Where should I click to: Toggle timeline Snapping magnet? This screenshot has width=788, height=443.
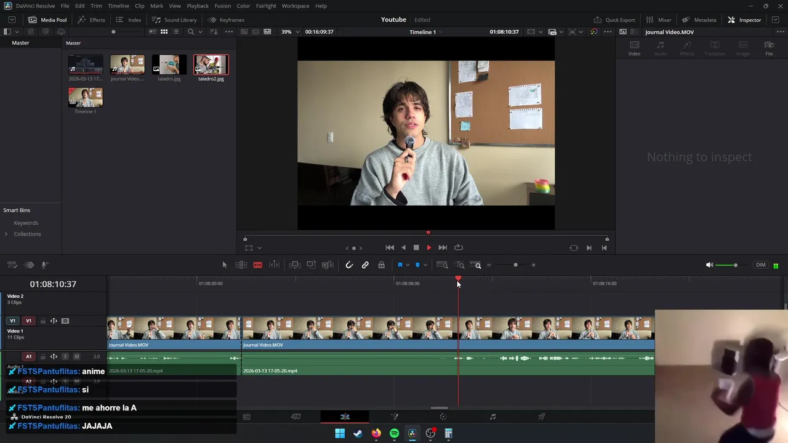tap(349, 265)
